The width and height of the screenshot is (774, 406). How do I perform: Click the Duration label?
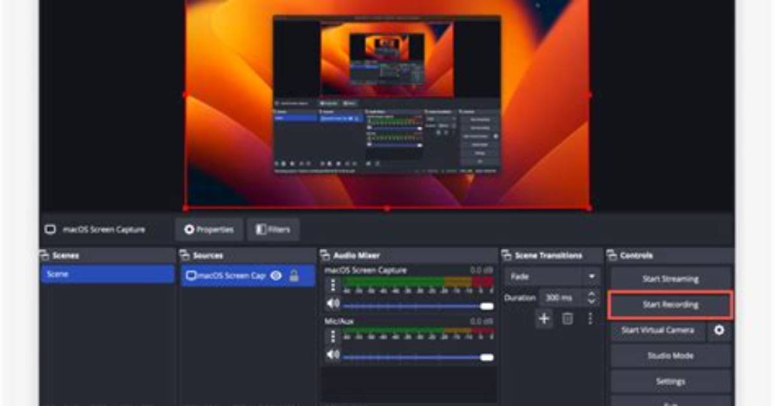point(520,297)
